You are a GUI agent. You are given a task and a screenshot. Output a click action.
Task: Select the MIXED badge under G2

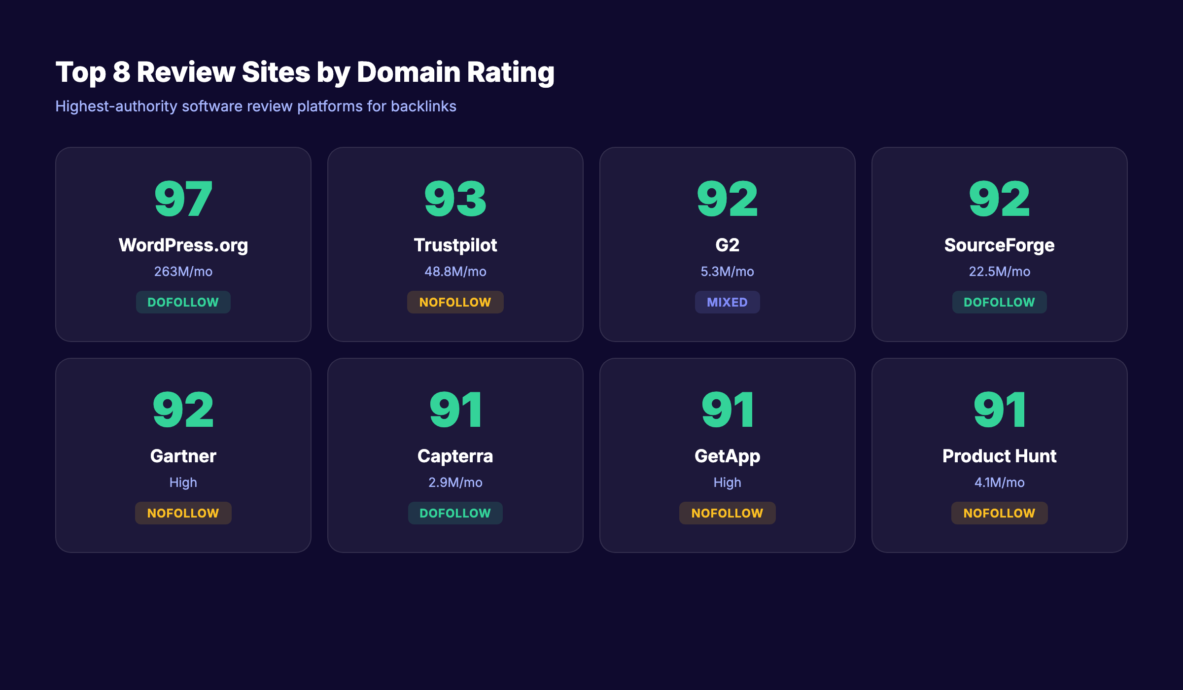click(728, 302)
